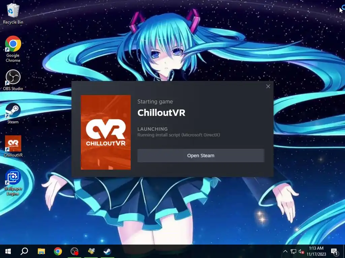Open the clock showing 1:13 AM
This screenshot has width=345, height=258.
click(316, 251)
